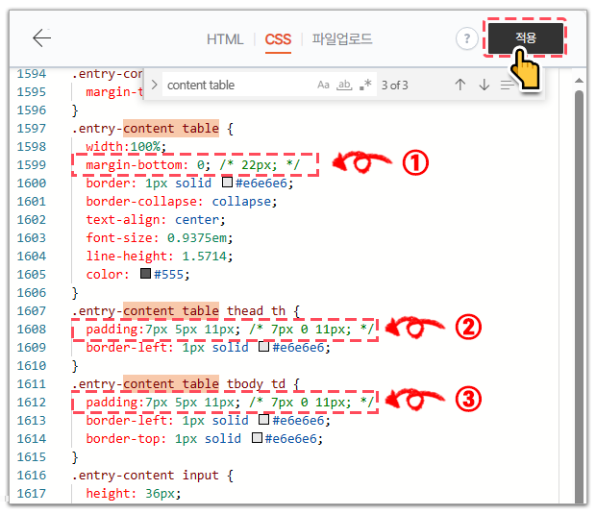Switch to the HTML tab

pyautogui.click(x=225, y=39)
